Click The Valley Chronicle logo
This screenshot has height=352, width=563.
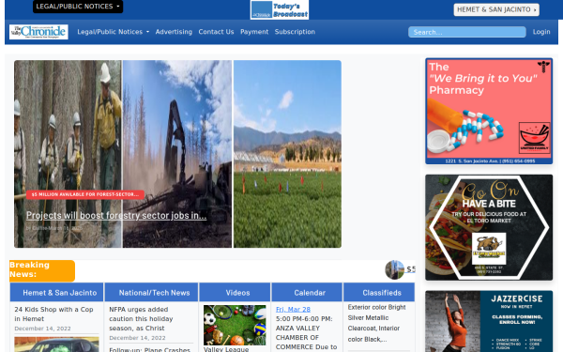point(38,32)
